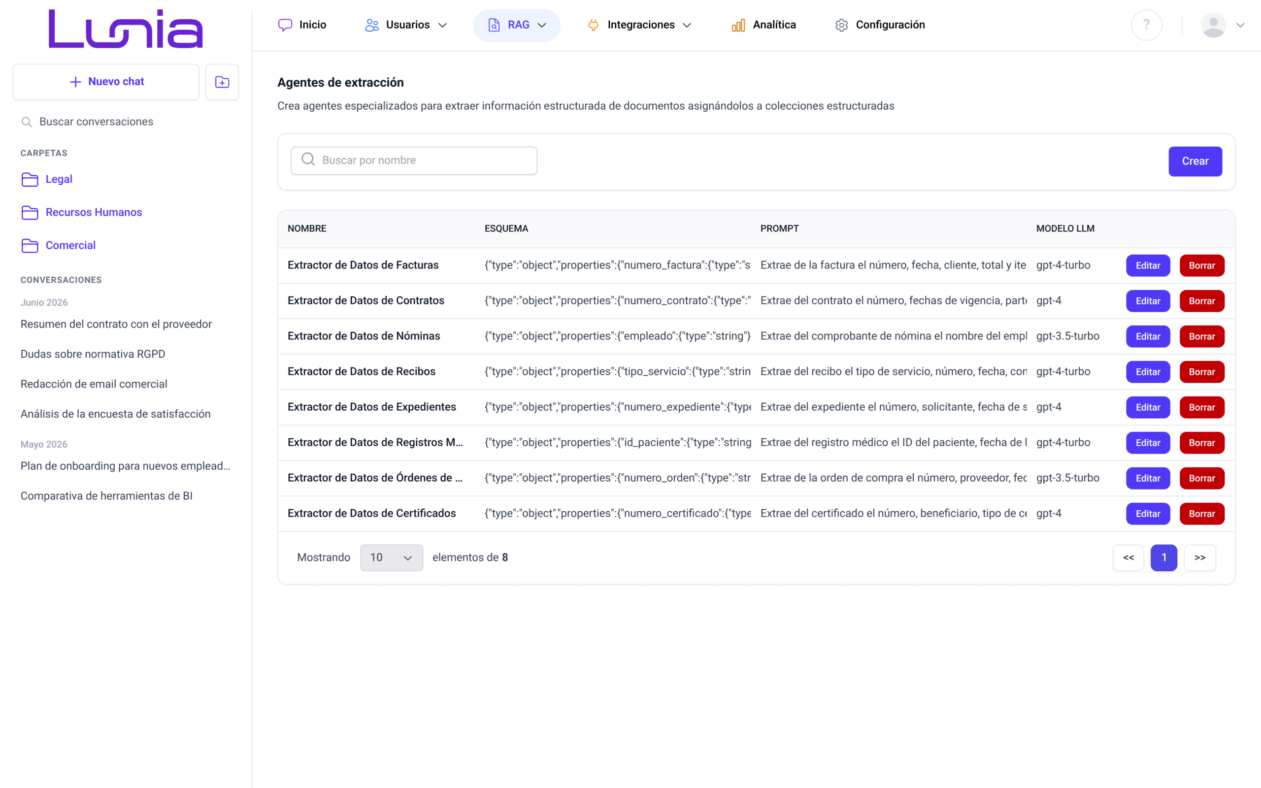The image size is (1261, 788).
Task: Click the user avatar icon
Action: click(x=1214, y=25)
